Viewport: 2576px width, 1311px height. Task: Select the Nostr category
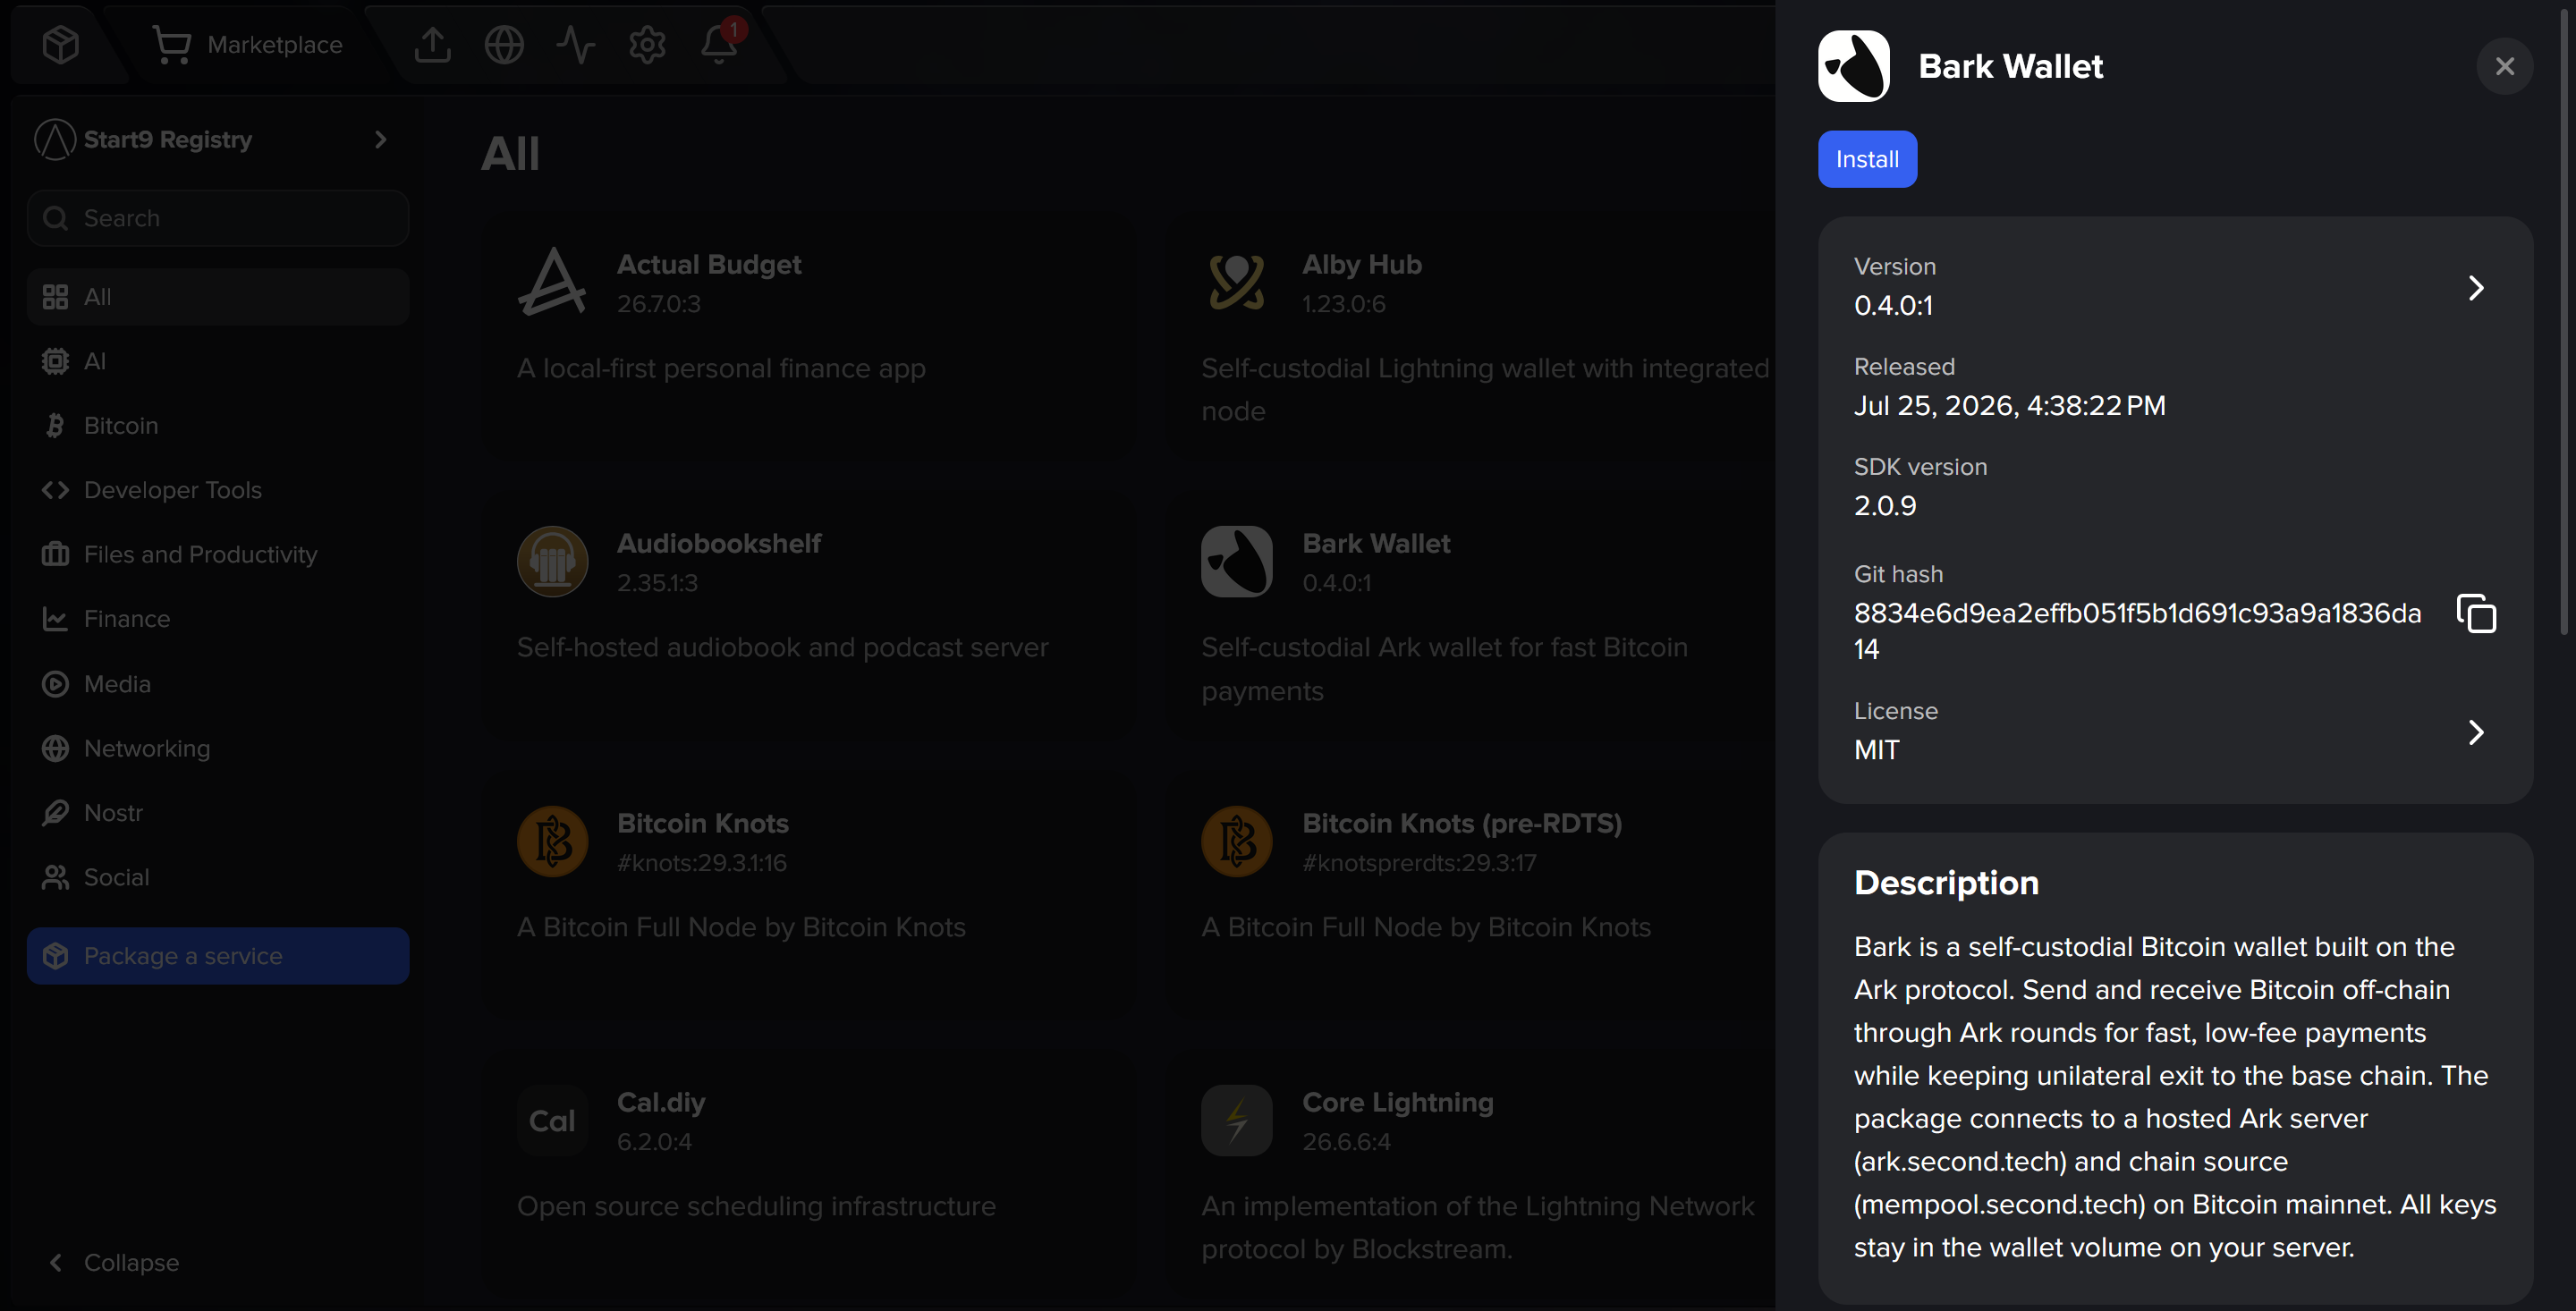click(217, 813)
